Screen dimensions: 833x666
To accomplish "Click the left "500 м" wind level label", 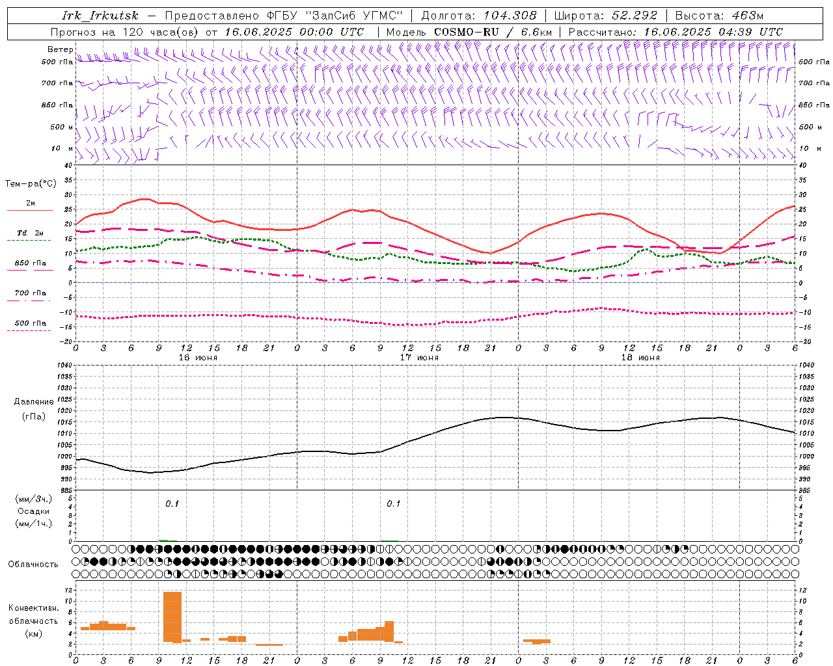I will [x=62, y=127].
